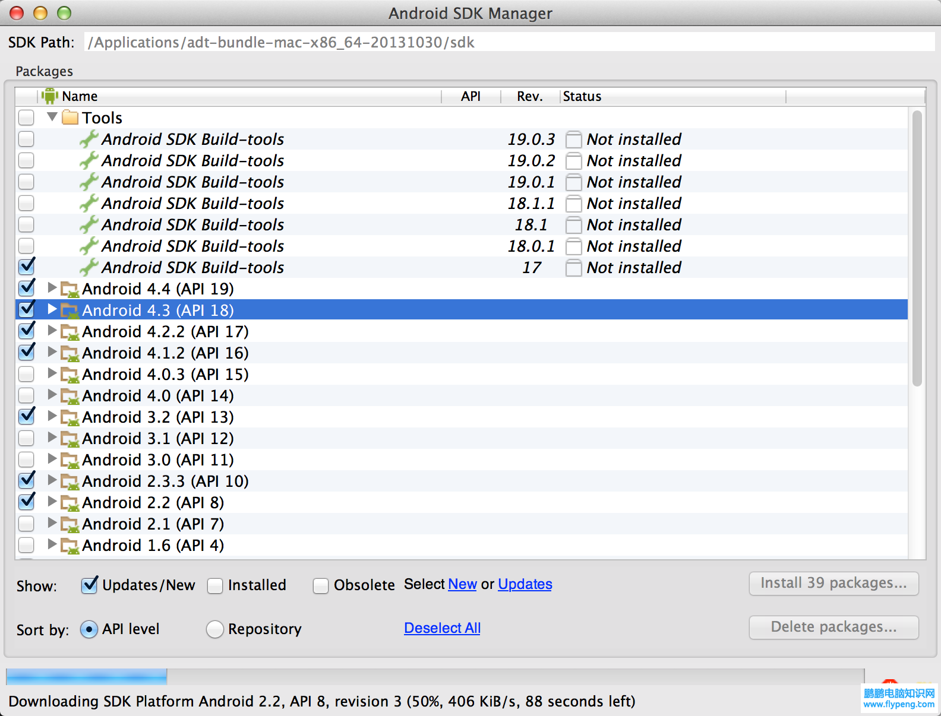Click the Android 4.4 (API 19) folder icon
The width and height of the screenshot is (941, 716).
click(70, 289)
